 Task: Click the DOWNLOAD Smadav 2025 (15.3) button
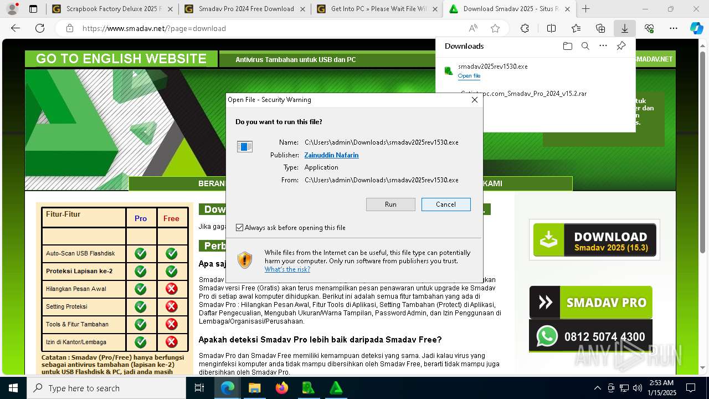pyautogui.click(x=594, y=240)
